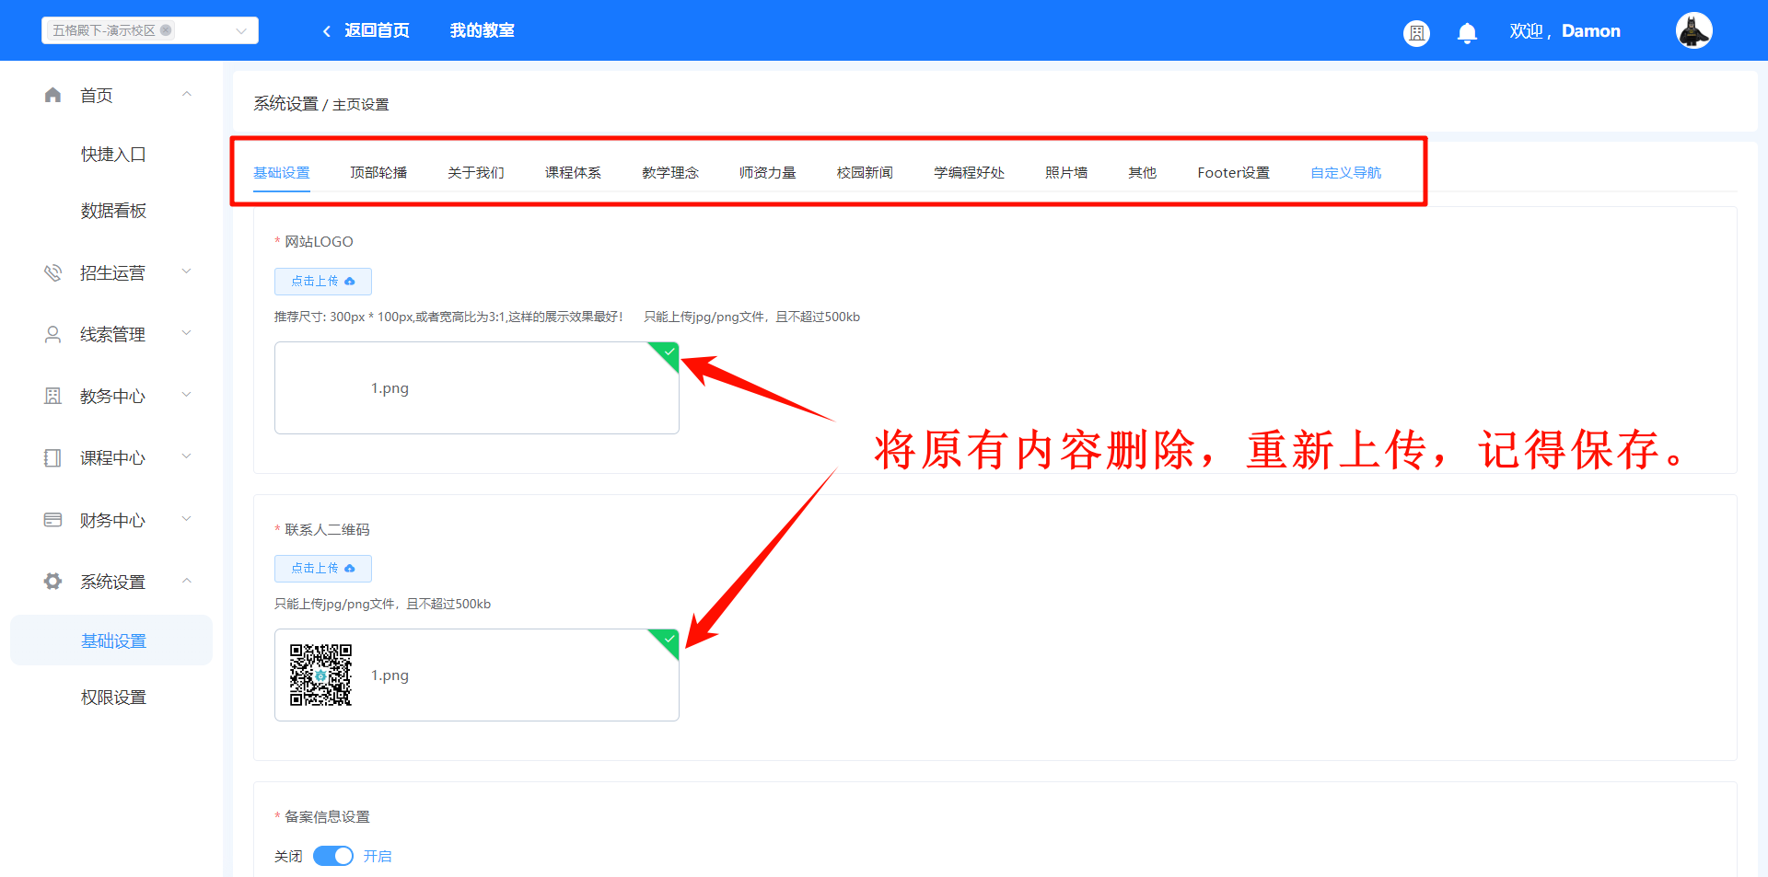Open the notification bell

(1467, 33)
